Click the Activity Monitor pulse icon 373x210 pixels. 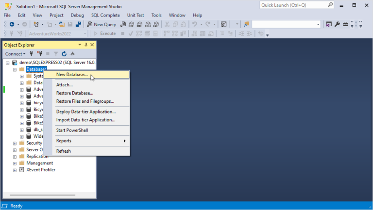(x=72, y=54)
